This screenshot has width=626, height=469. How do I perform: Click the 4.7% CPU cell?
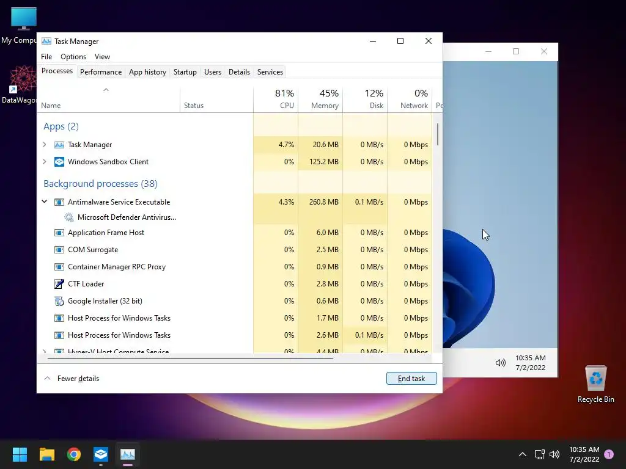[x=276, y=144]
